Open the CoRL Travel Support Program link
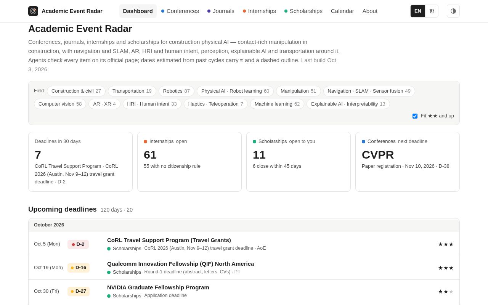This screenshot has height=305, width=488. point(169,240)
